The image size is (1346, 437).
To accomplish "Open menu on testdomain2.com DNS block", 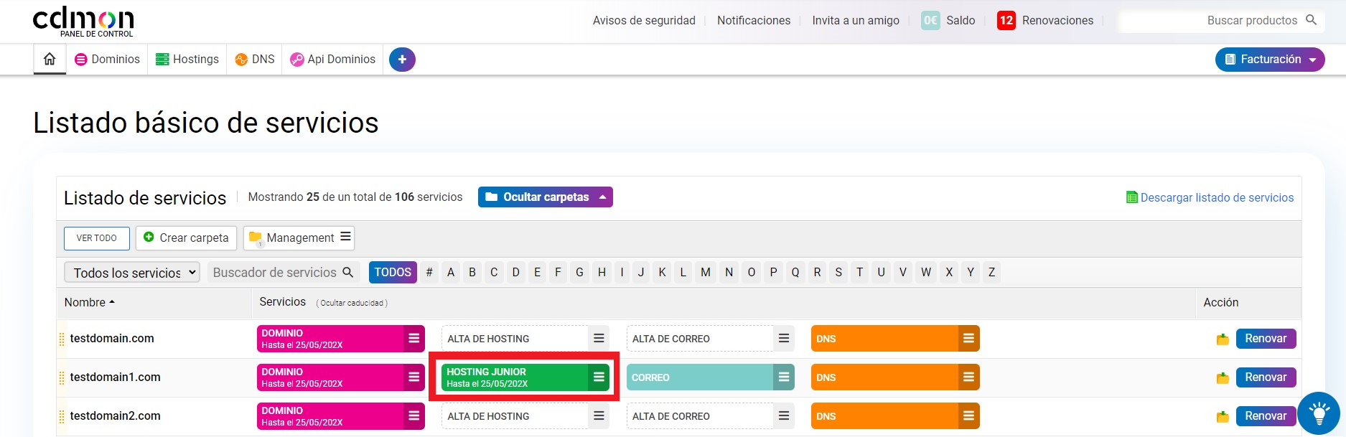I will pos(968,416).
